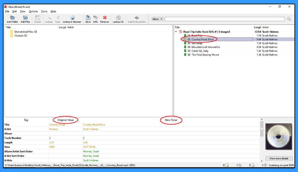This screenshot has height=172, width=298.
Task: Click the Lookup toolbar icon
Action: tap(49, 18)
